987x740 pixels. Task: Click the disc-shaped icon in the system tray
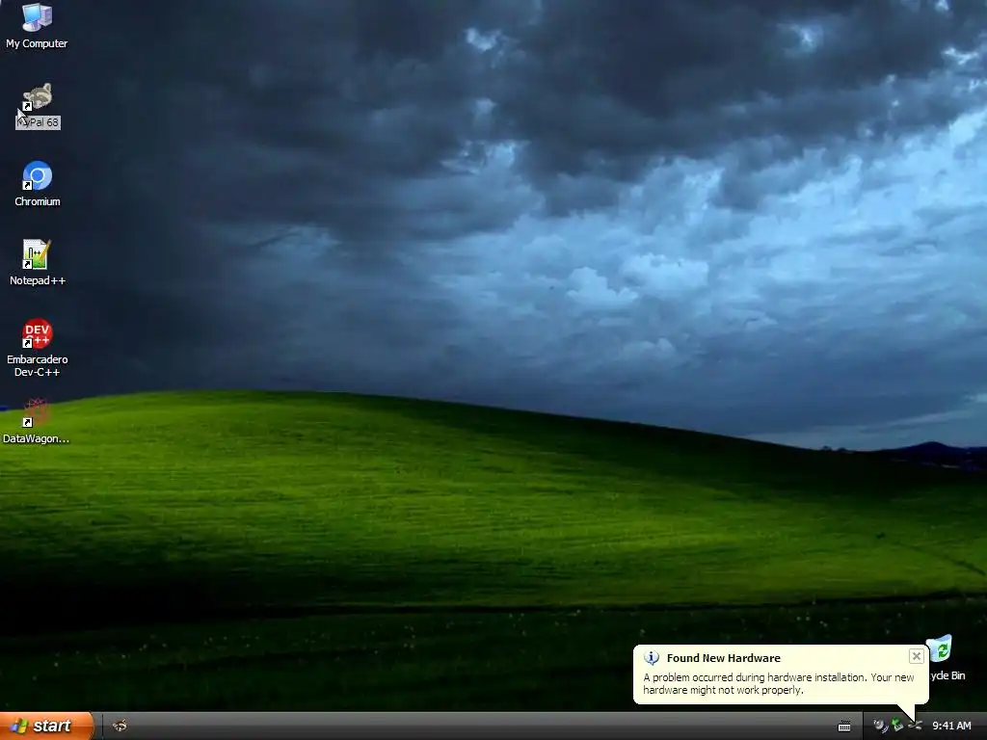(x=880, y=727)
